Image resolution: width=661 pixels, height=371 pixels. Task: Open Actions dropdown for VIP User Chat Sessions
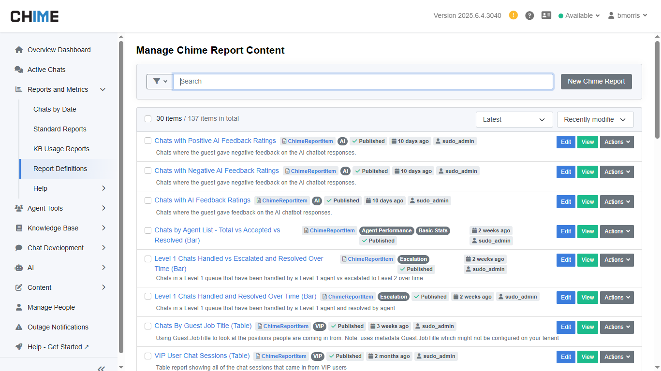coord(617,357)
